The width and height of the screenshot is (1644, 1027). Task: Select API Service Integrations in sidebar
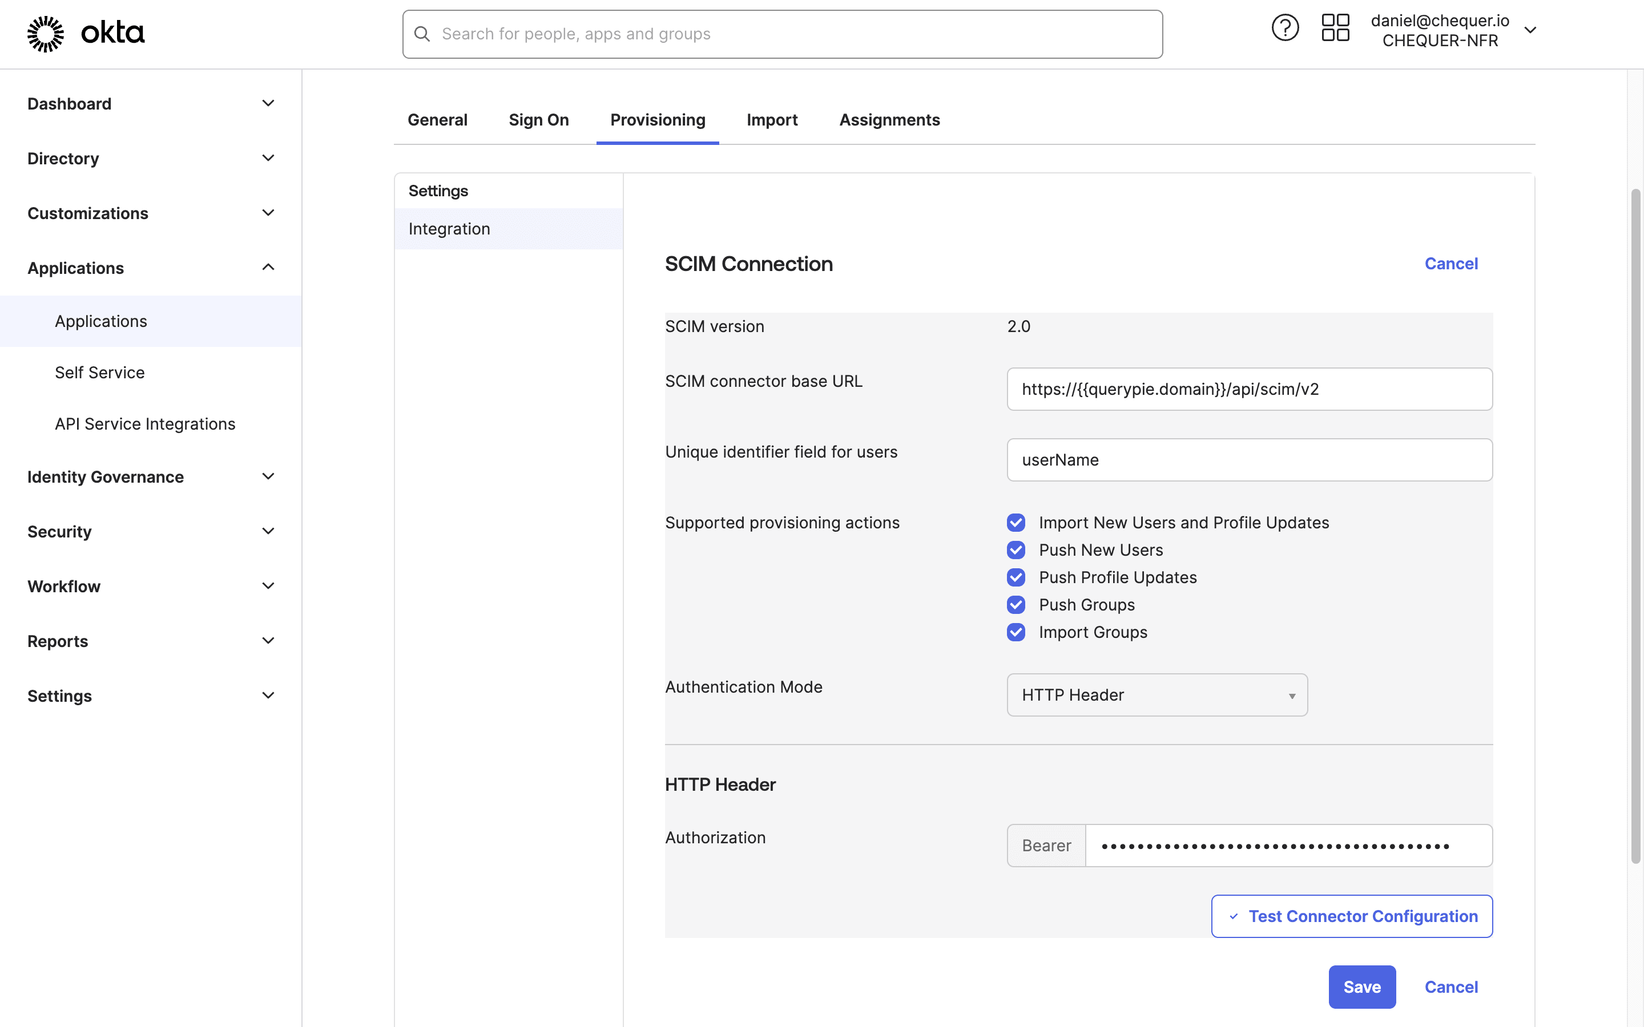[144, 423]
